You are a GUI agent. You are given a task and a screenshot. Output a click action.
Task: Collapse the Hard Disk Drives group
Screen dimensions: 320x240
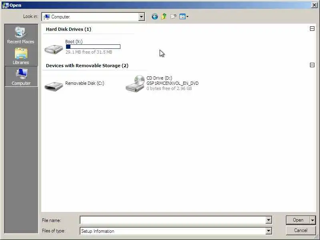coord(312,28)
